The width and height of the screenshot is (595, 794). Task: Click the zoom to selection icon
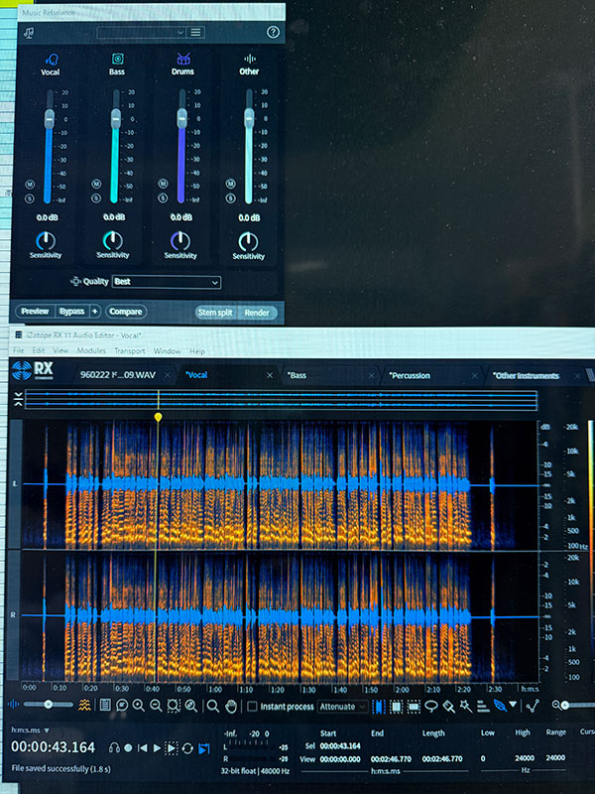174,706
